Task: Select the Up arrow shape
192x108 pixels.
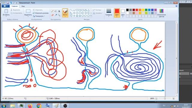Action: click(88, 13)
